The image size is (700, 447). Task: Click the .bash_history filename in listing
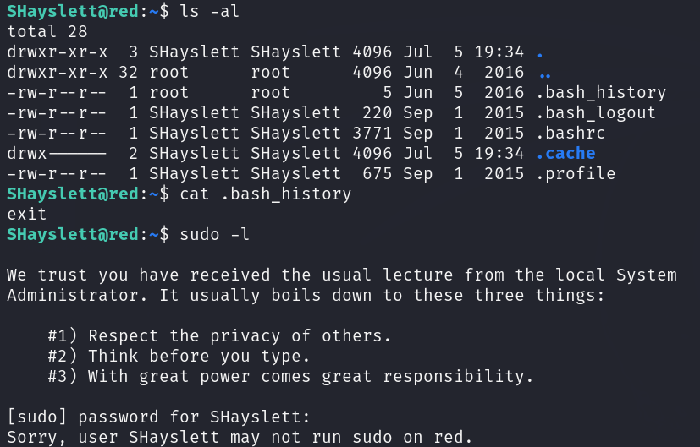click(601, 93)
